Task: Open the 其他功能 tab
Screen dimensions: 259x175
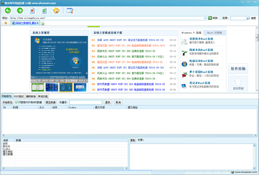Action: 43,96
